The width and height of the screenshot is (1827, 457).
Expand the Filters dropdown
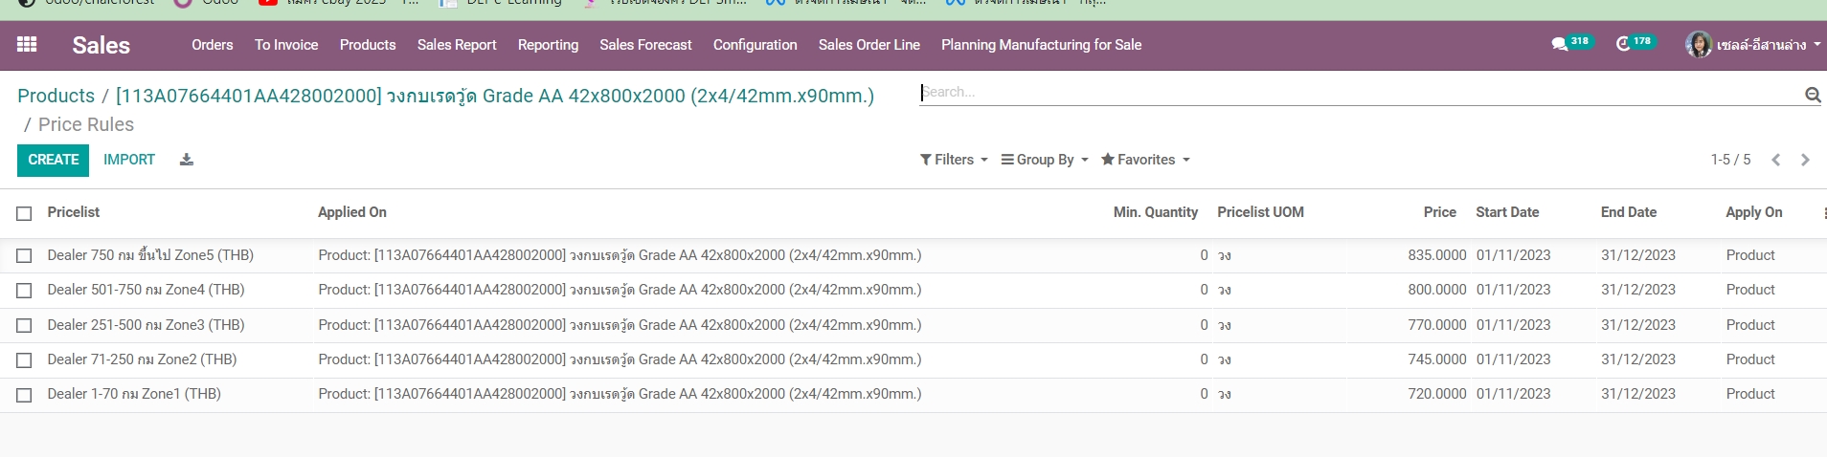tap(954, 160)
